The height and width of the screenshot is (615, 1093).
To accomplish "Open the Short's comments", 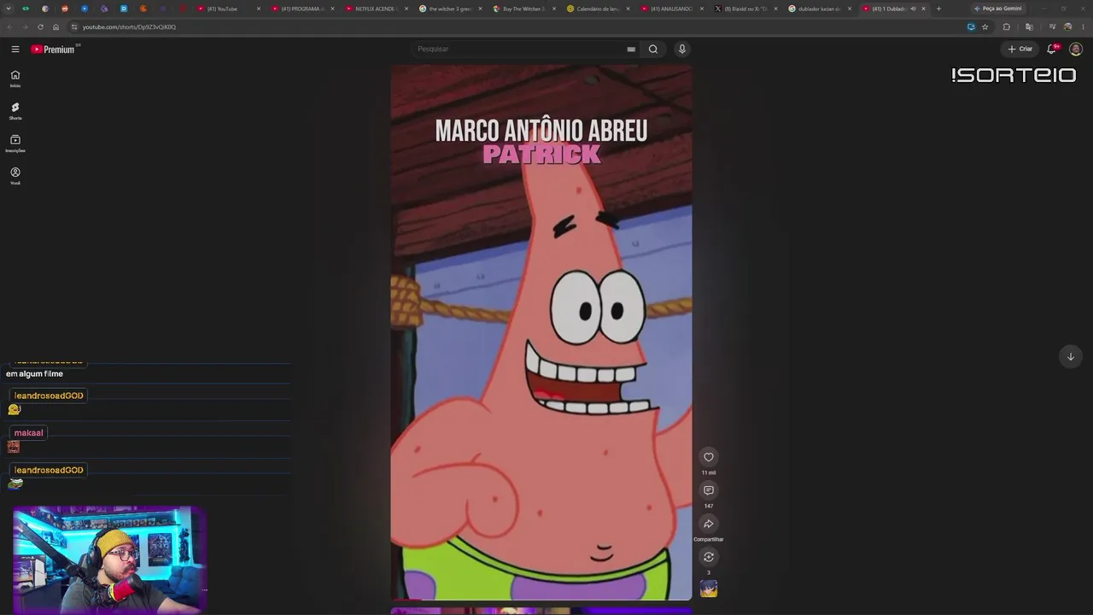I will point(709,490).
